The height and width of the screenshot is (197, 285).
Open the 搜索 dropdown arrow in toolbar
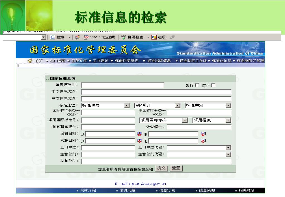click(69, 37)
